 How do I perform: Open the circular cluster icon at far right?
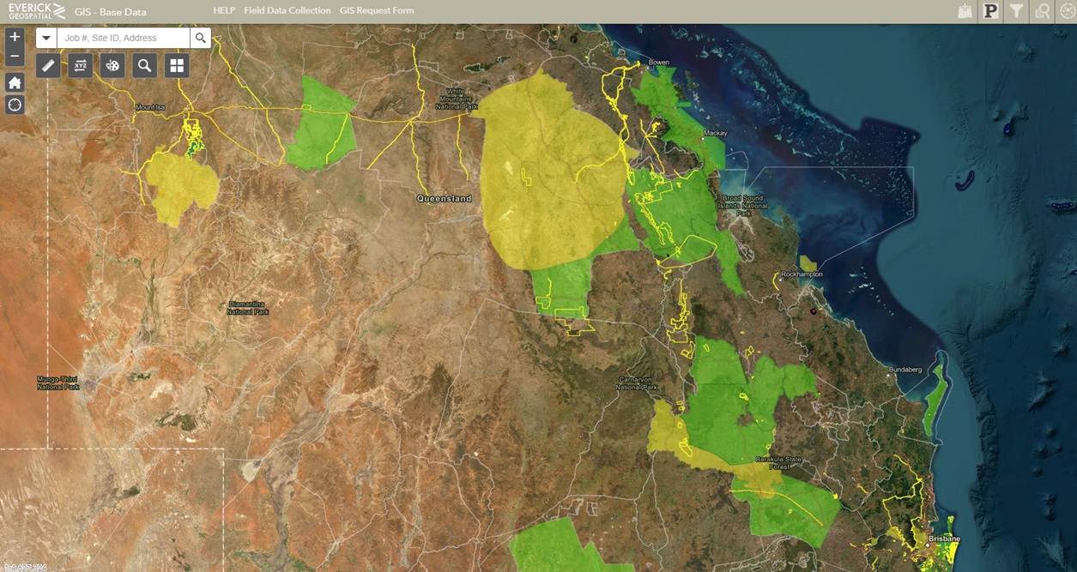coord(1067,11)
